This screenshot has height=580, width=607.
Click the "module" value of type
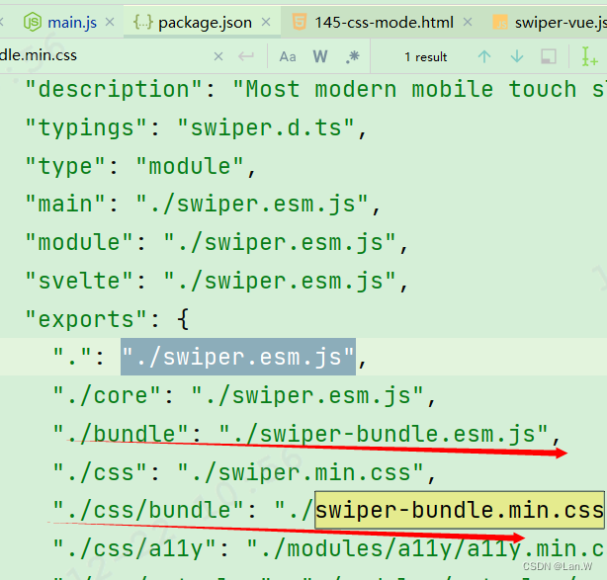click(x=190, y=166)
